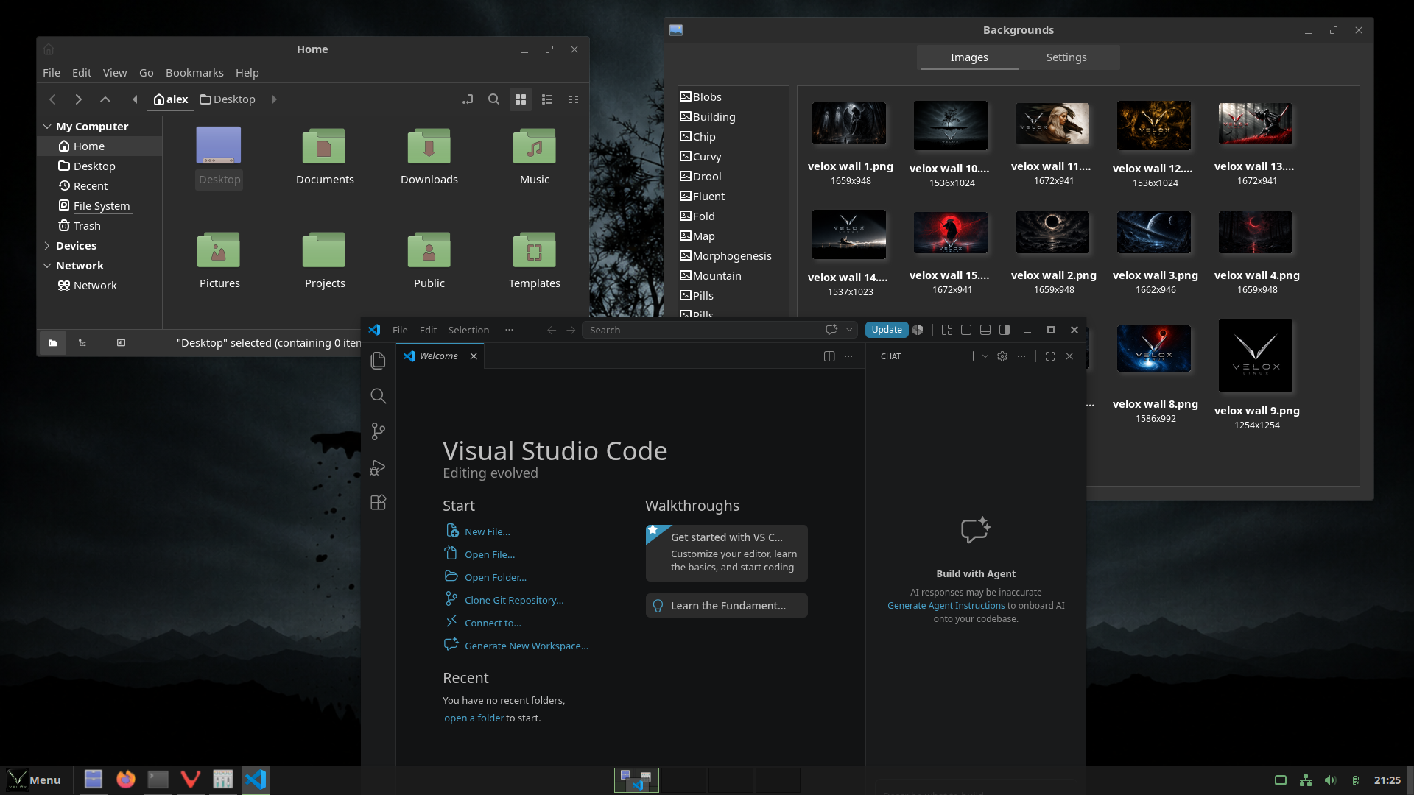Viewport: 1414px width, 795px height.
Task: Select velox wall 13 wallpaper thumbnail
Action: tap(1256, 124)
